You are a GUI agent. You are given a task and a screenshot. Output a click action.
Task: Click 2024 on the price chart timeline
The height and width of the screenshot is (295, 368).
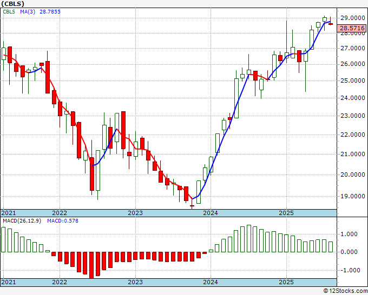pyautogui.click(x=211, y=213)
